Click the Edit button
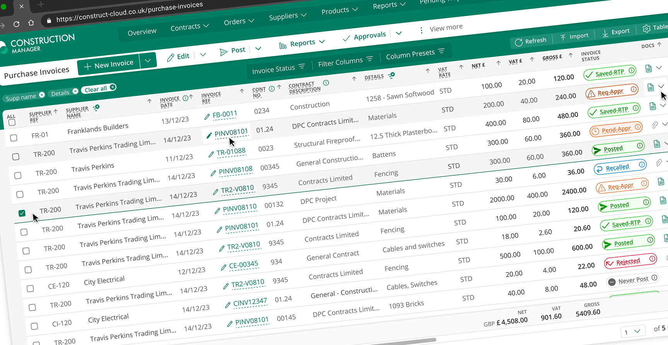The height and width of the screenshot is (345, 668). pos(178,57)
